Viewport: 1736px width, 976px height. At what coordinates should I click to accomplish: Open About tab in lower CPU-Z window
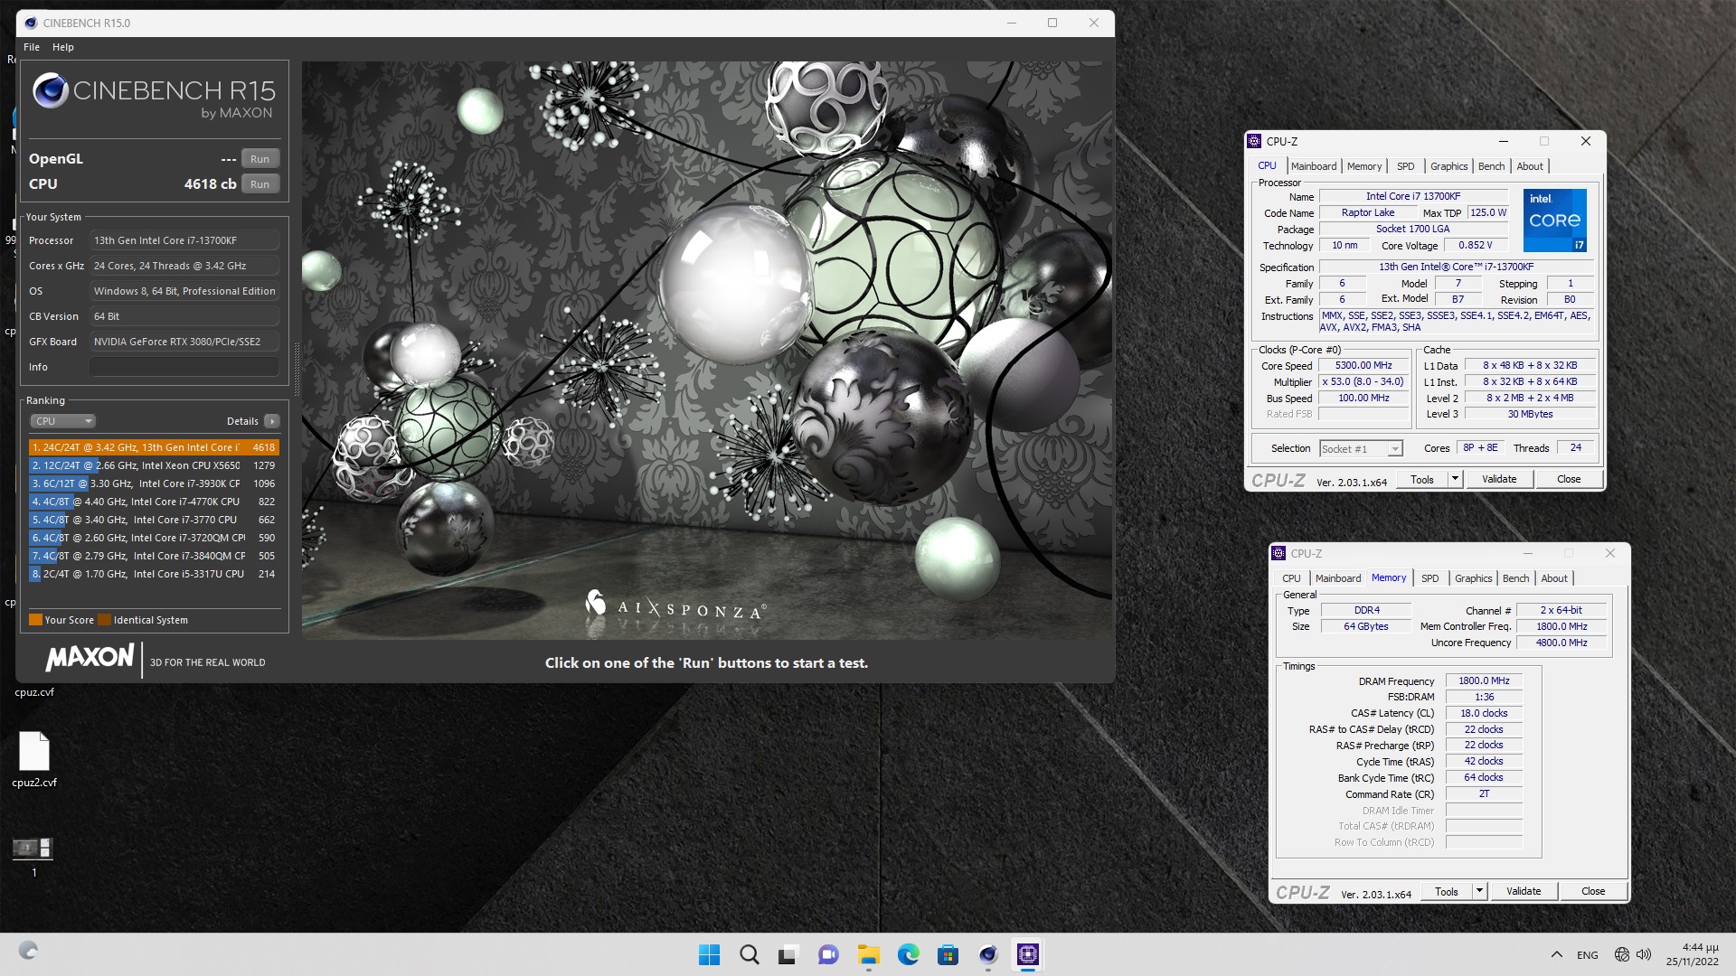pos(1554,578)
